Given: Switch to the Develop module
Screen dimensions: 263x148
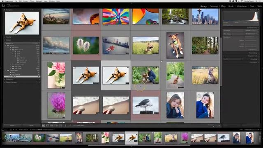Looking at the screenshot, I should [x=214, y=6].
